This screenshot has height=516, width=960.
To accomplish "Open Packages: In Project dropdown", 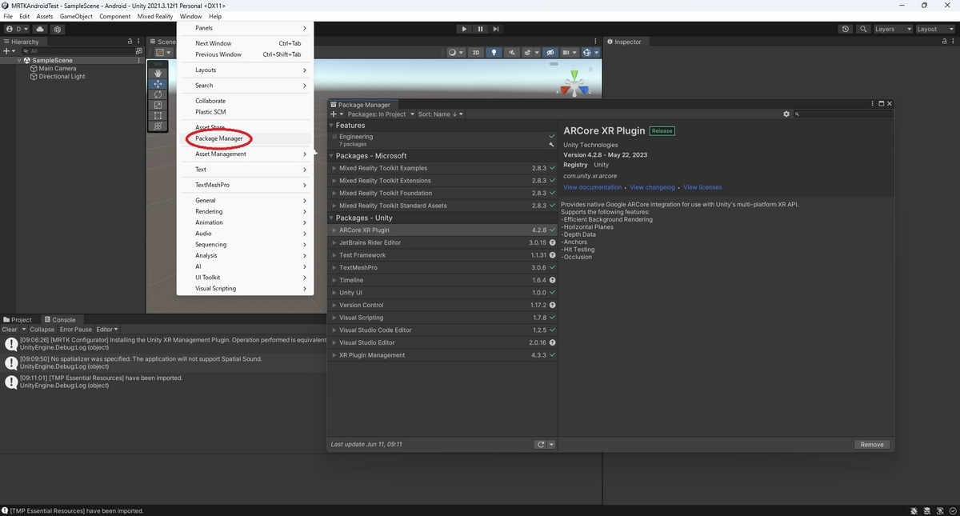I will click(x=381, y=114).
